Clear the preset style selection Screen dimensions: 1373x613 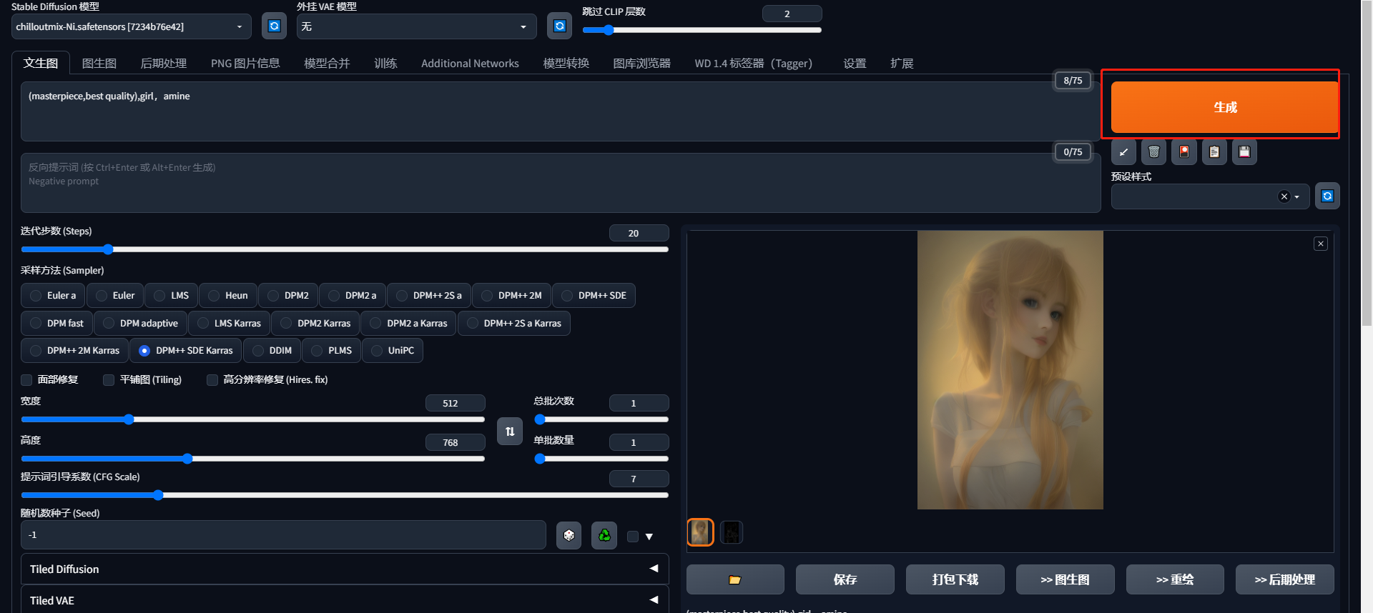point(1284,196)
